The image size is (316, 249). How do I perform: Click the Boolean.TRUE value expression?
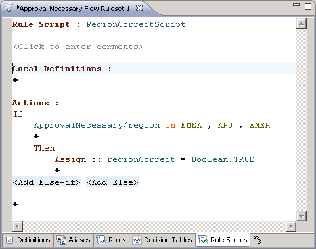coord(223,159)
